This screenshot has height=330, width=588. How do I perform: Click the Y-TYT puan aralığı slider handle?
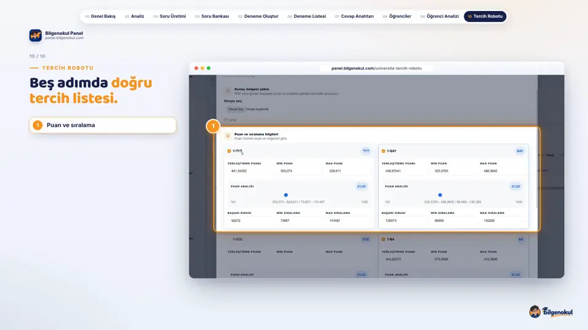pyautogui.click(x=286, y=195)
